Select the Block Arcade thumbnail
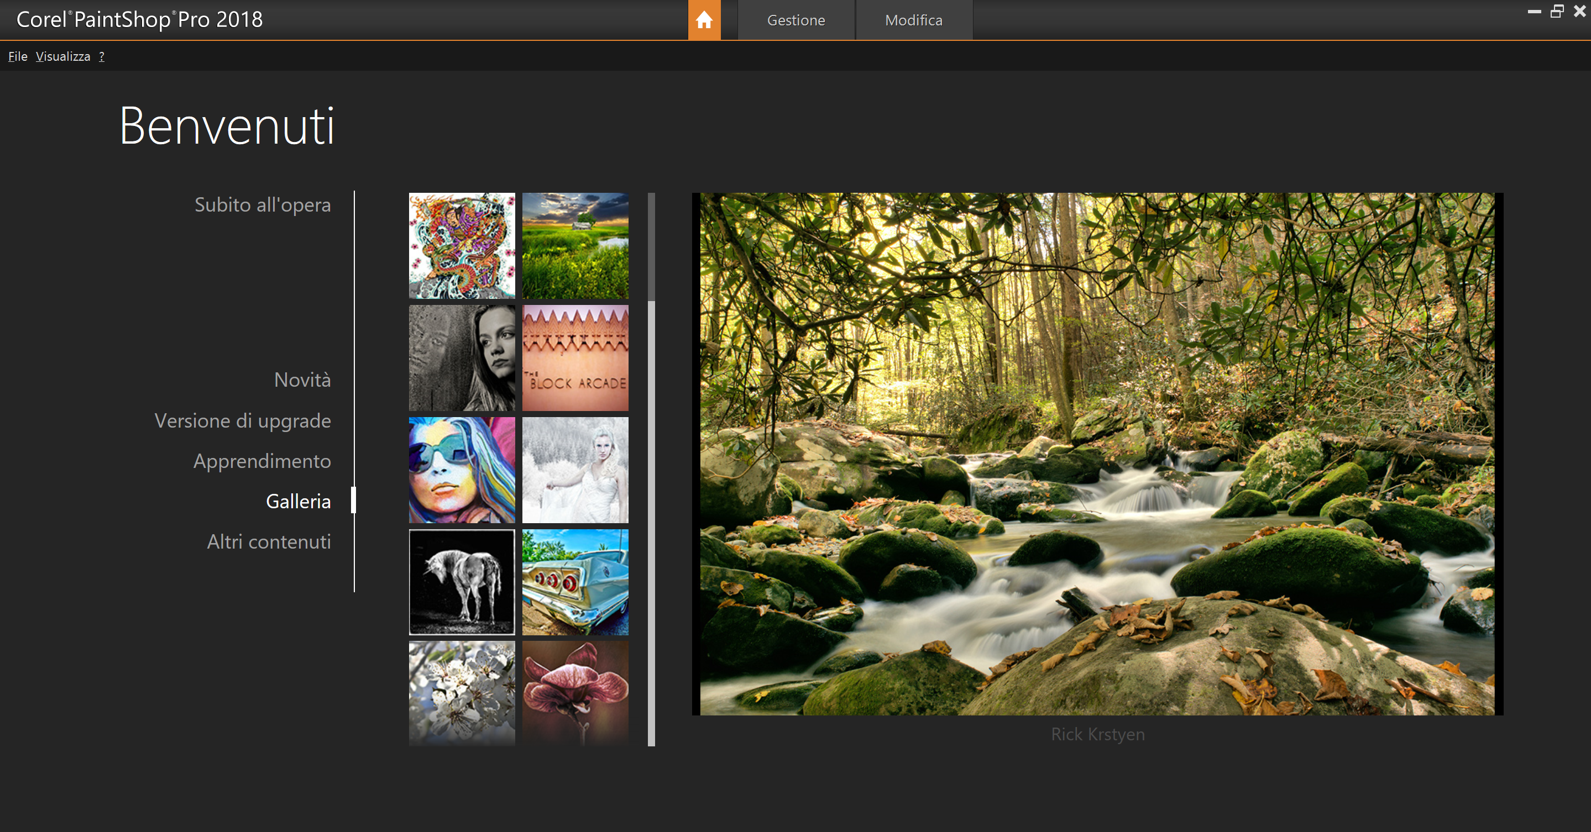This screenshot has height=832, width=1591. pos(575,358)
